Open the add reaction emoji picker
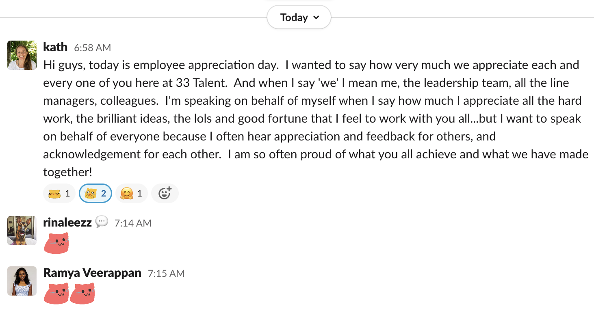 [x=165, y=193]
